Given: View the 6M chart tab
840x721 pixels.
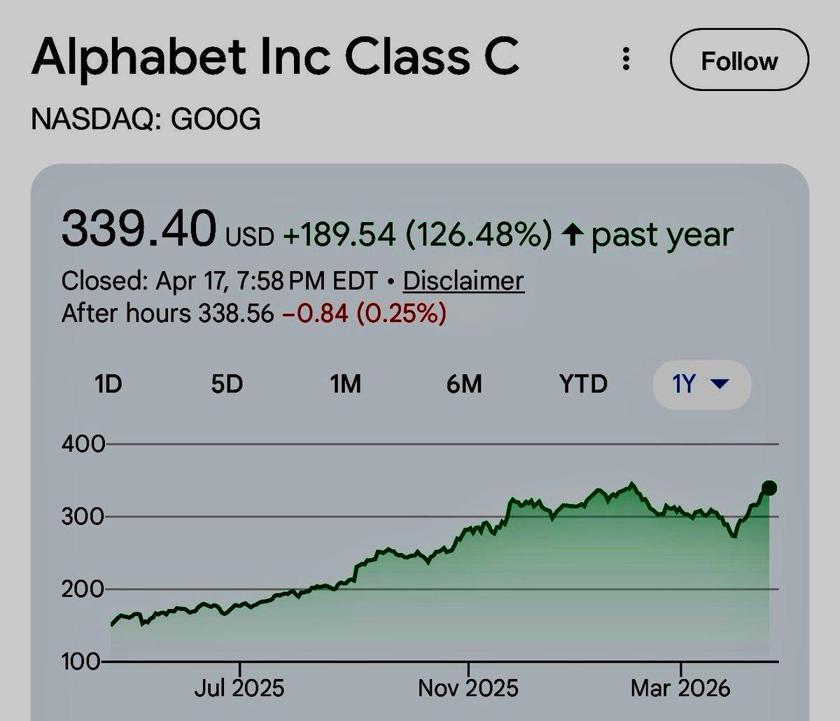Looking at the screenshot, I should 465,384.
